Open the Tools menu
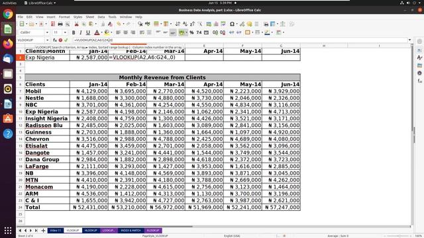Screen dimensions: 424x238 coord(112,17)
